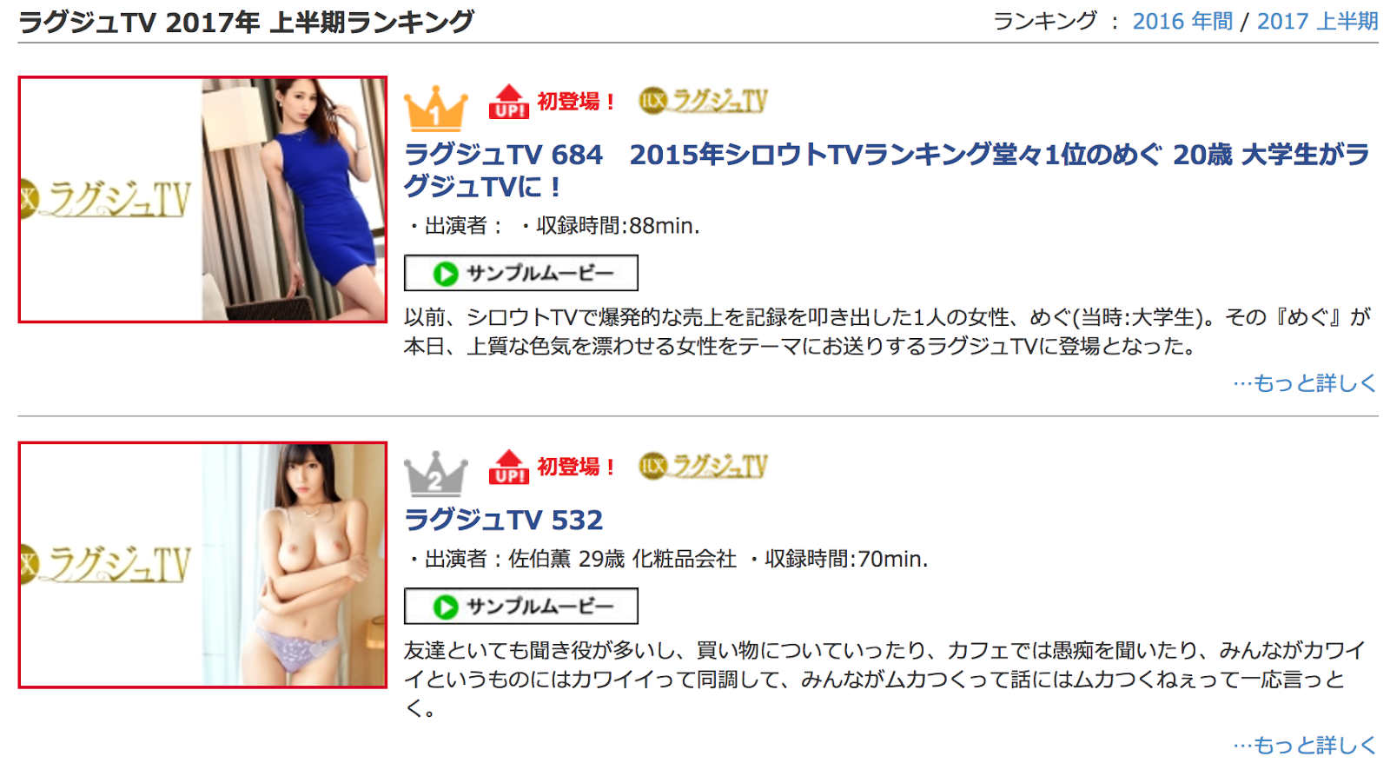Image resolution: width=1390 pixels, height=763 pixels.
Task: Open the ラグジュTV 532 title link
Action: click(x=503, y=520)
